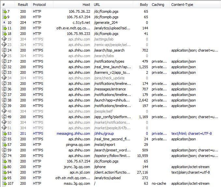This screenshot has width=221, height=187.
Task: Click the not-modified icon of session 19
Action: pos(4,39)
